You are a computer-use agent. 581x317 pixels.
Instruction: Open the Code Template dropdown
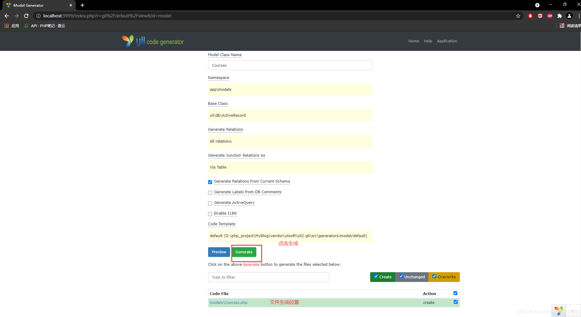290,236
